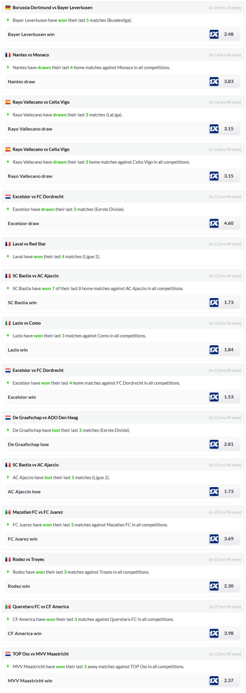The height and width of the screenshot is (693, 246).
Task: Click the 1X logo for CF America win
Action: click(214, 633)
